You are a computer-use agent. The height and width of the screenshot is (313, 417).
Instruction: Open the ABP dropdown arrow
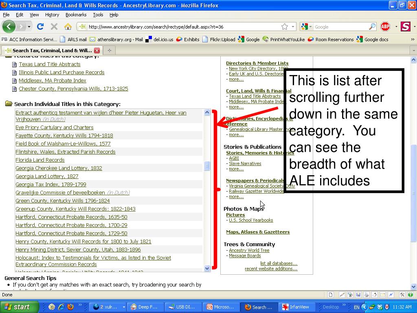(x=396, y=26)
